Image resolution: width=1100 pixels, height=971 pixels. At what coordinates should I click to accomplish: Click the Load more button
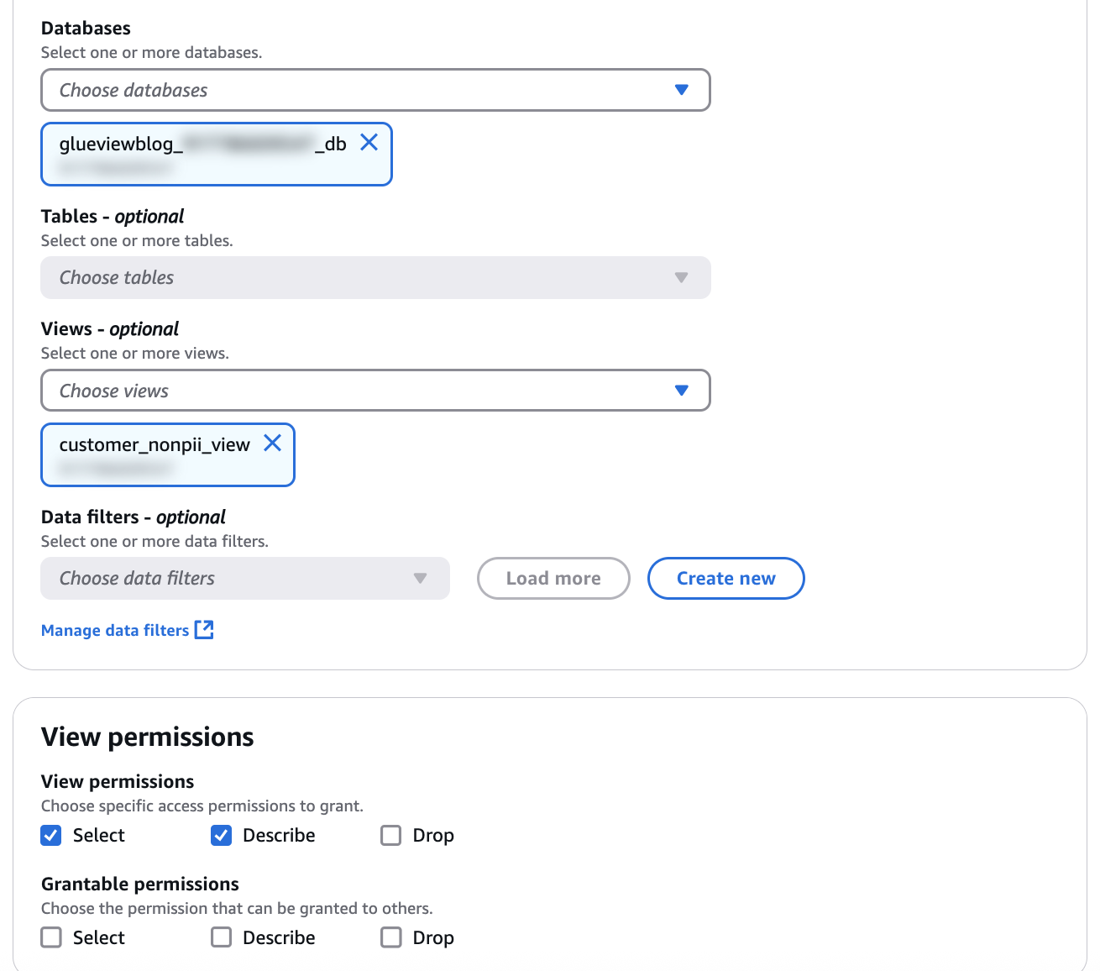coord(553,579)
